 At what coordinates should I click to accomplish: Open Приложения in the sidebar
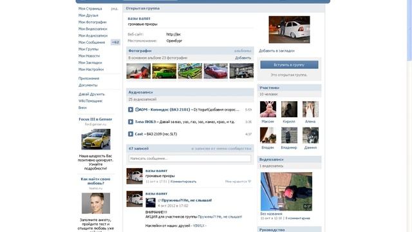tap(89, 79)
